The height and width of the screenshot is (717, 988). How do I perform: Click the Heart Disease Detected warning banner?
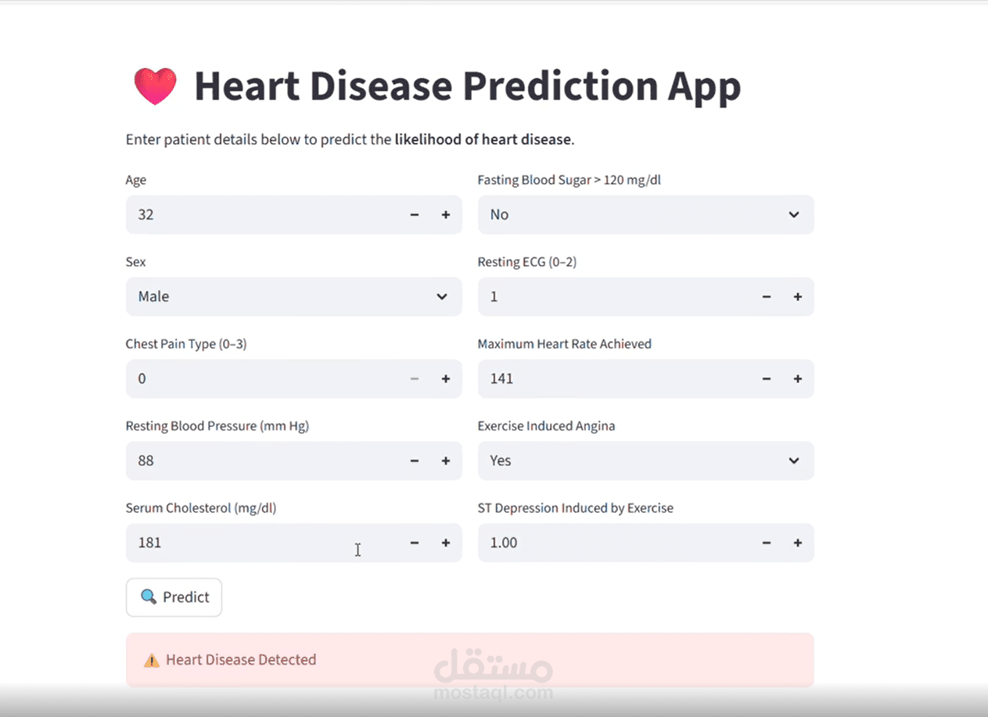(x=469, y=659)
